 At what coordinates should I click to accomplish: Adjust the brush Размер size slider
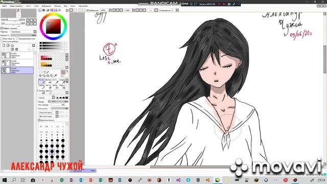59,102
